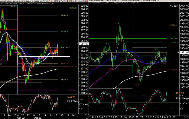
Task: Click 1844 TD label in right stochastic panel
Action: coord(180,93)
